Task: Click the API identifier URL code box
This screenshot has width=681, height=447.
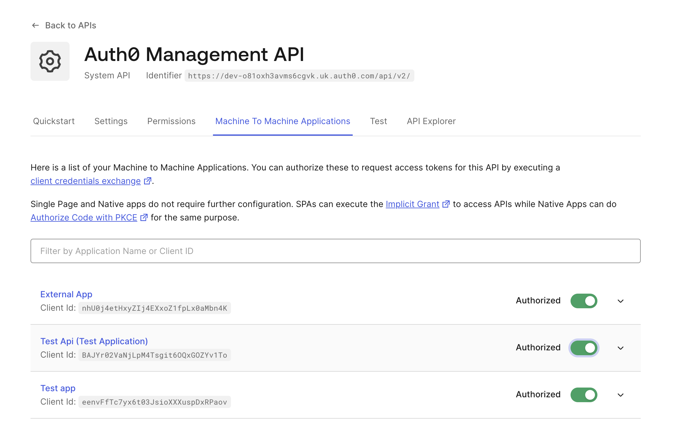Action: coord(299,76)
